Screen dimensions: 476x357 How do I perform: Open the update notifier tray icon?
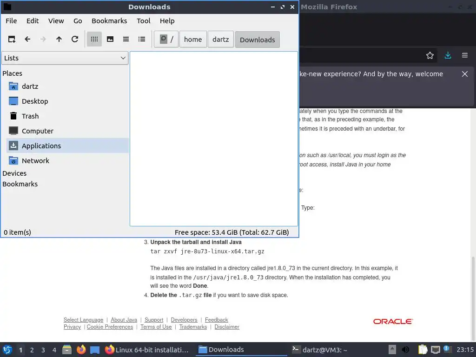(x=447, y=349)
